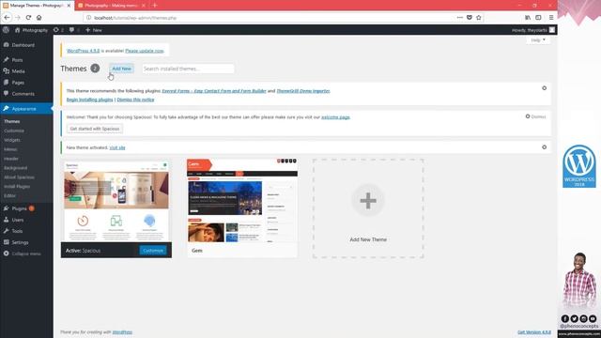Select Themes submenu item
601x338 pixels.
(12, 121)
